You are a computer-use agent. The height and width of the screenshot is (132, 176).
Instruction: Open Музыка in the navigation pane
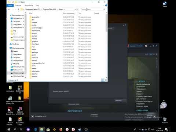click(16, 63)
